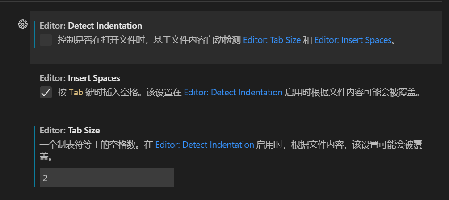Uncheck the Insert Spaces checkbox
This screenshot has height=200, width=449.
[x=46, y=93]
